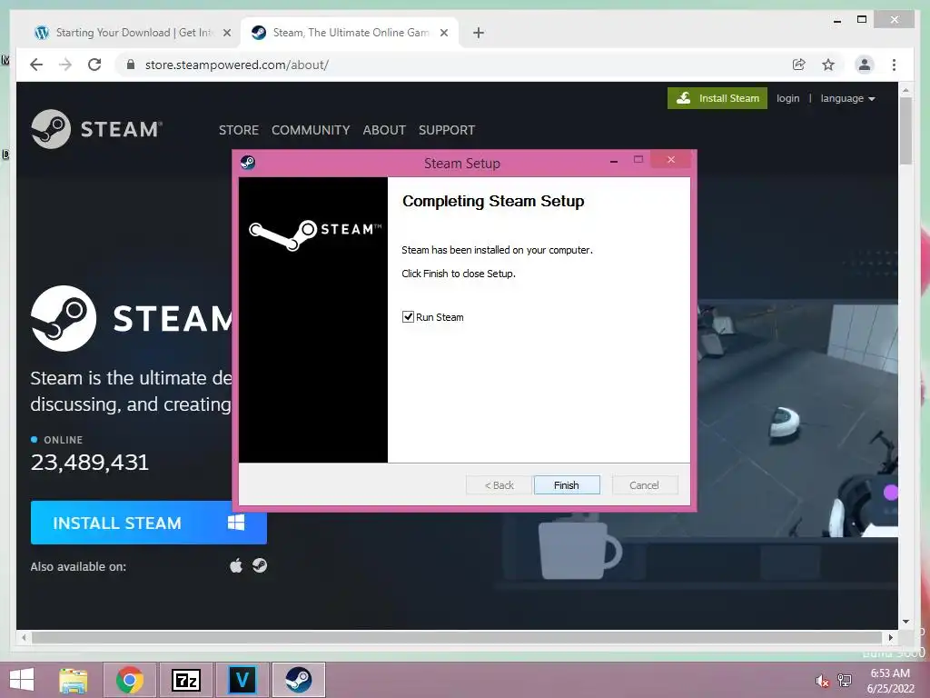
Task: Click the V application icon in the taskbar
Action: [242, 680]
